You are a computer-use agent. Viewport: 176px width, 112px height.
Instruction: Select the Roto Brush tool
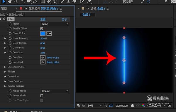[82, 1]
